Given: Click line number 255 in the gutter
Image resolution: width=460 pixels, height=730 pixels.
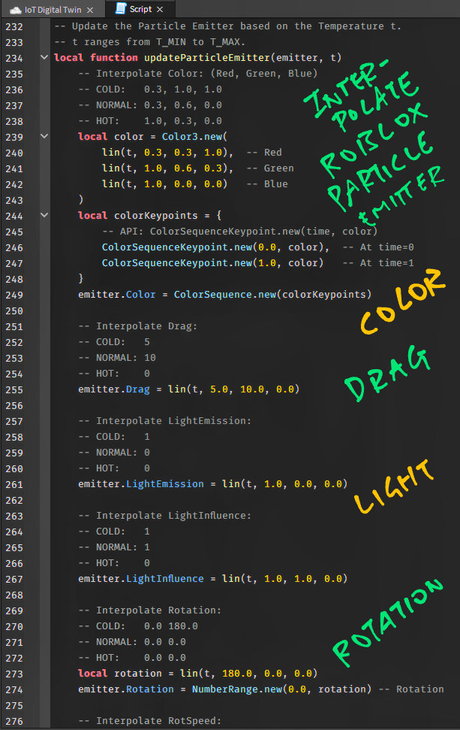Looking at the screenshot, I should [14, 389].
